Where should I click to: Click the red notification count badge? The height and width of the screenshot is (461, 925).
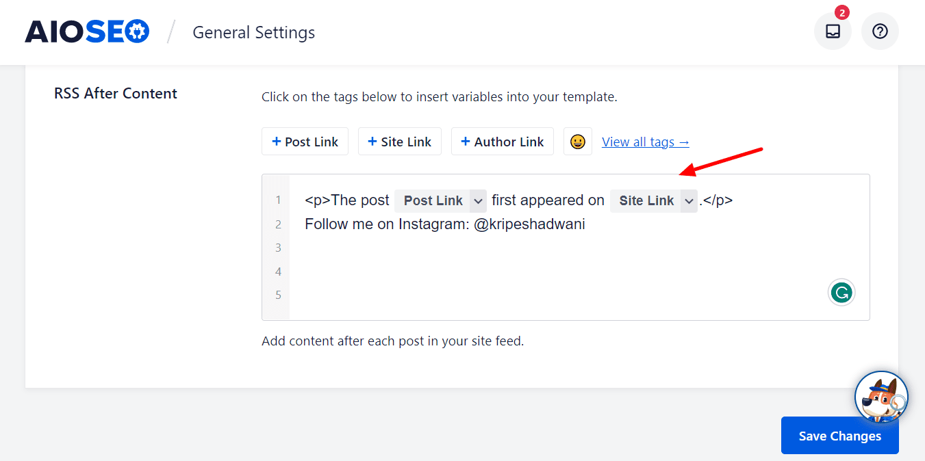point(842,12)
